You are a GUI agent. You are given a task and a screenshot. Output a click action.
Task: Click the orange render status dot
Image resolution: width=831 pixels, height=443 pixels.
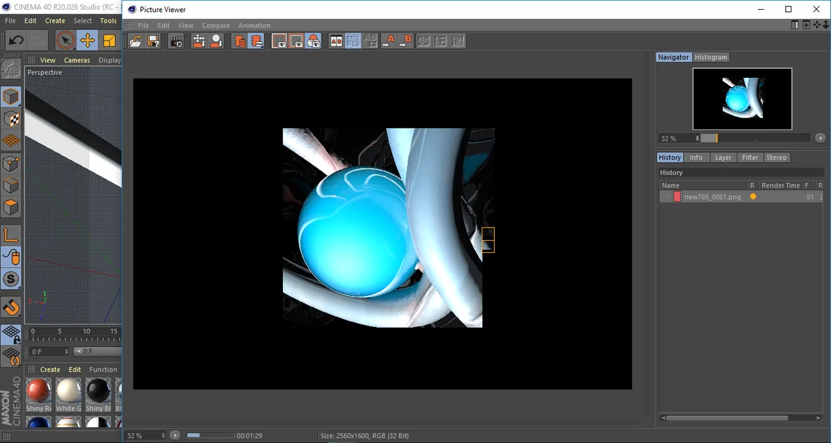[753, 197]
